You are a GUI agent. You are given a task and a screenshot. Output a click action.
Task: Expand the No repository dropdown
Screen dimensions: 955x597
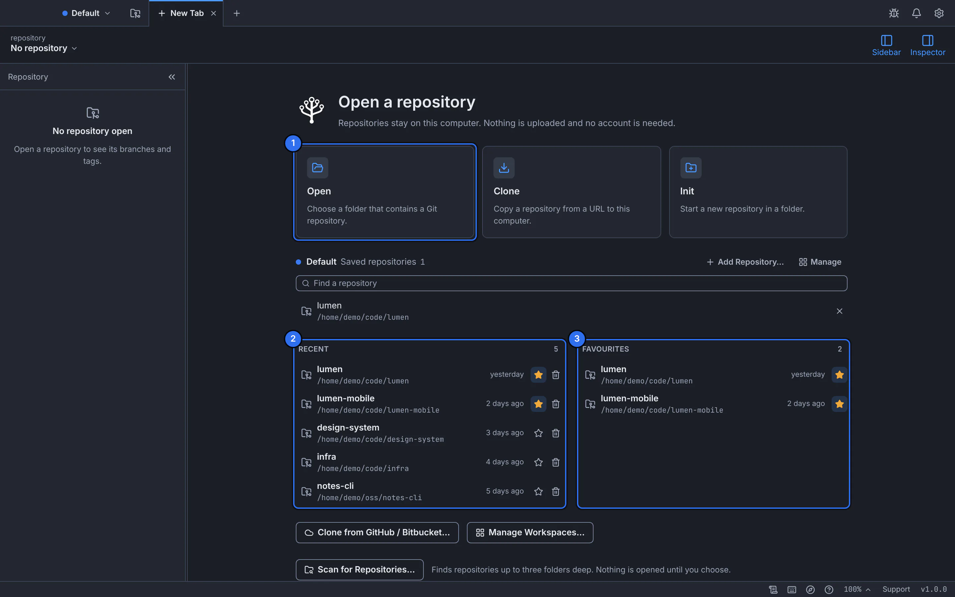pos(43,48)
